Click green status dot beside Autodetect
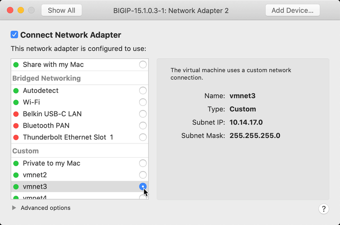This screenshot has height=225, width=340. pos(16,91)
